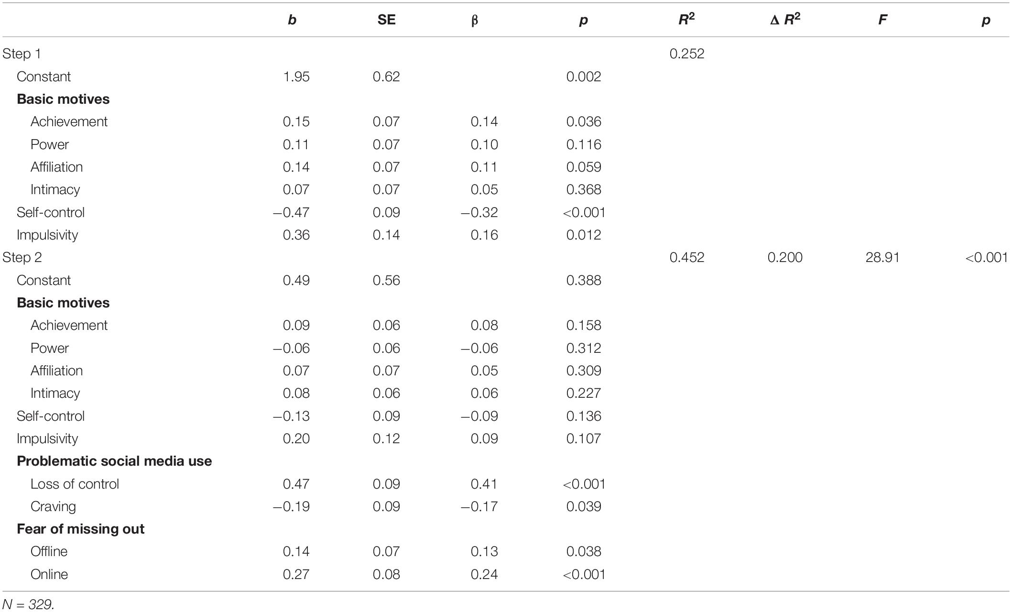Click the 'Fear of missing out' heading
Image resolution: width=1012 pixels, height=612 pixels.
[x=80, y=529]
